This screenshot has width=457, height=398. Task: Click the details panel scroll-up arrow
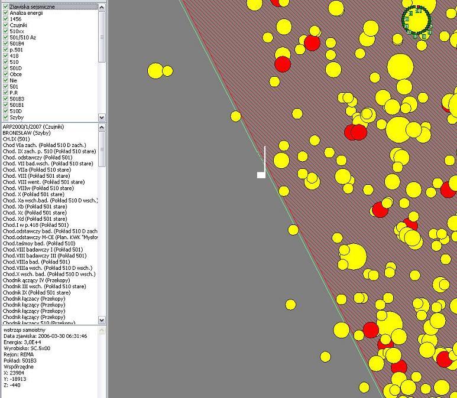[102, 330]
